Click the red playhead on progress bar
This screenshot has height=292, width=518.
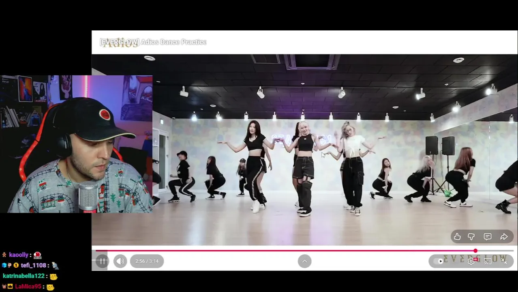pyautogui.click(x=475, y=251)
